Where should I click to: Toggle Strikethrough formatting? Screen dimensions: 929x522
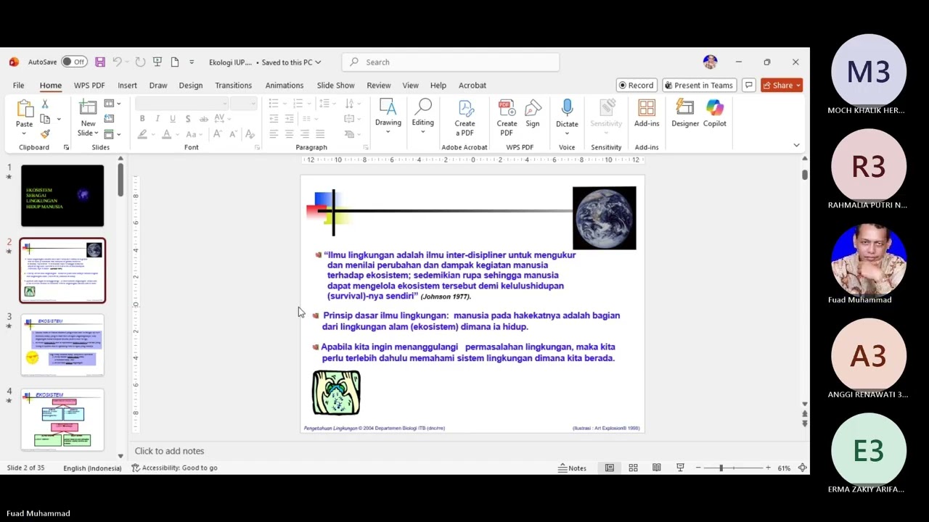202,119
